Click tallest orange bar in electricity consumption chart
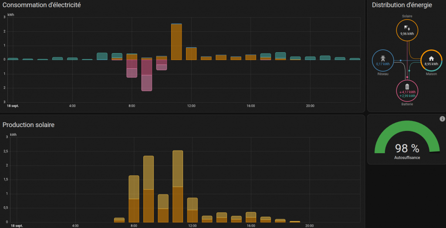This screenshot has height=228, width=446. [176, 42]
